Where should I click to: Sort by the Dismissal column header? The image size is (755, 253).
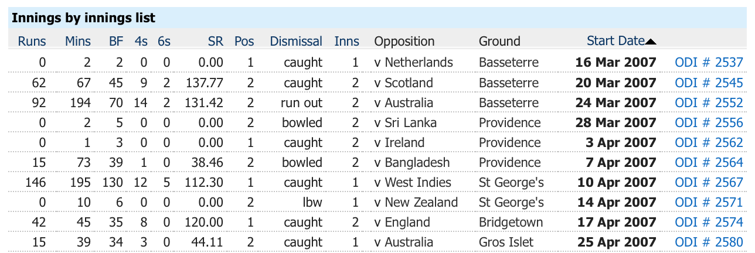[296, 42]
